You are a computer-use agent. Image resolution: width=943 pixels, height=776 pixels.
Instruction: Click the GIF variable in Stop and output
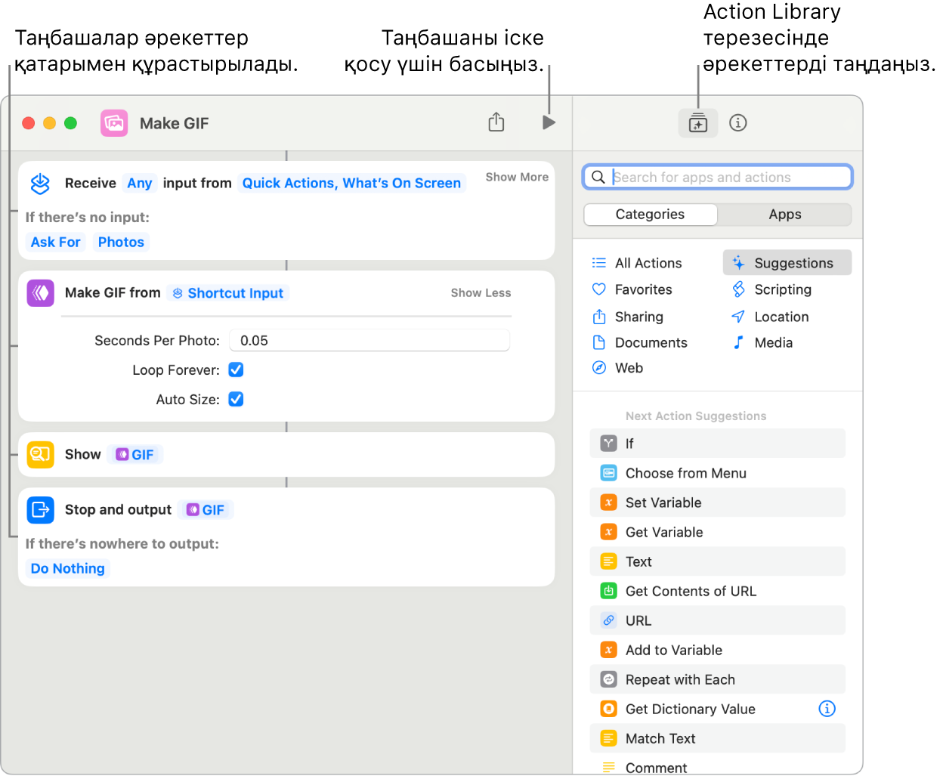pos(206,510)
